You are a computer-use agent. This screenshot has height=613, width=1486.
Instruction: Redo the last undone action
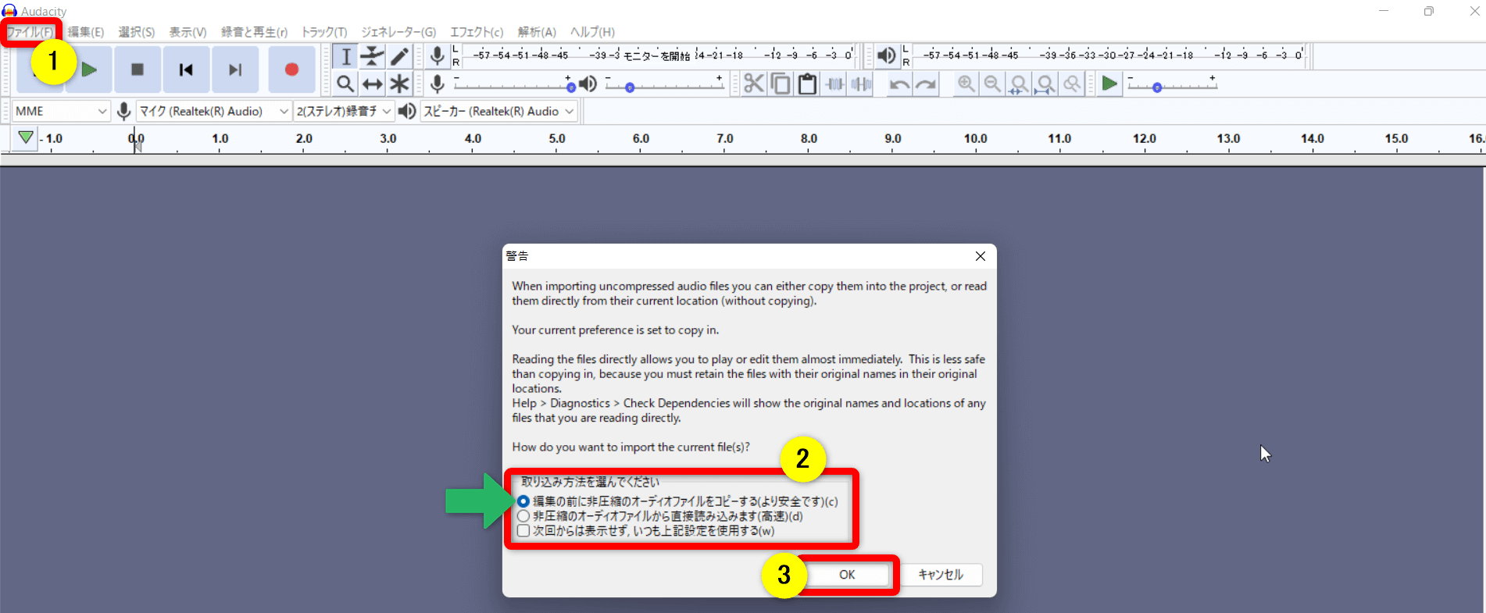(926, 84)
